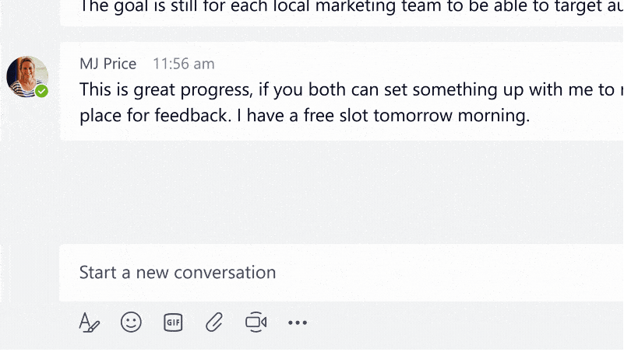Click the 11:56 am message timestamp
The height and width of the screenshot is (352, 624).
click(x=184, y=64)
